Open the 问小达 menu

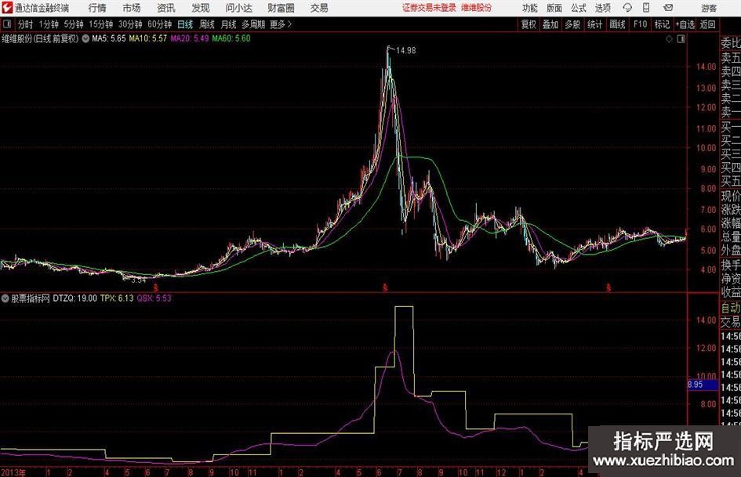[238, 8]
